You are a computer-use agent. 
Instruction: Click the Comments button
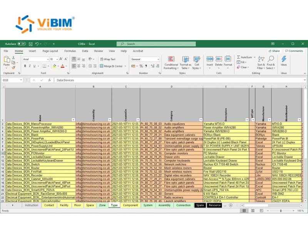tap(294, 51)
